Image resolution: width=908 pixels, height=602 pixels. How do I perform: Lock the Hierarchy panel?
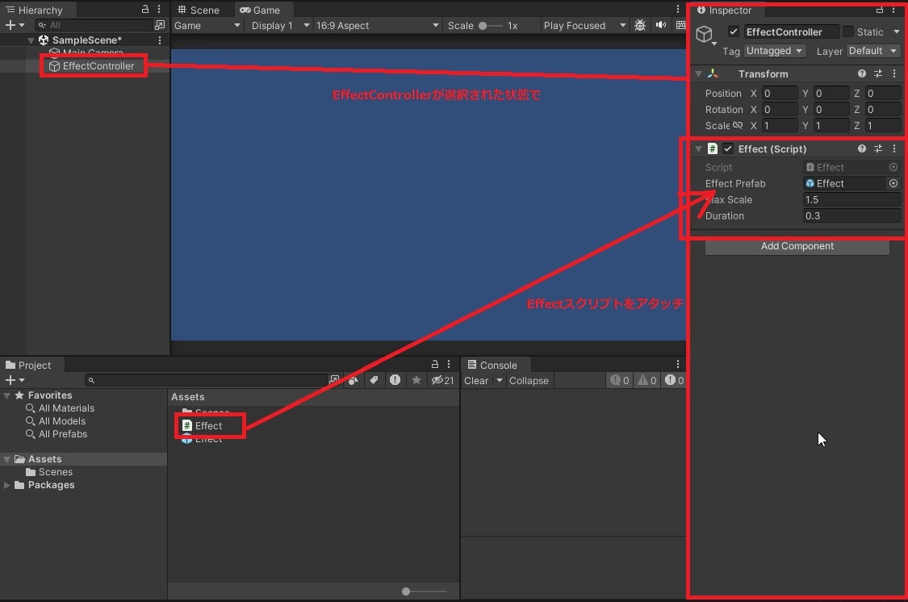pos(144,9)
